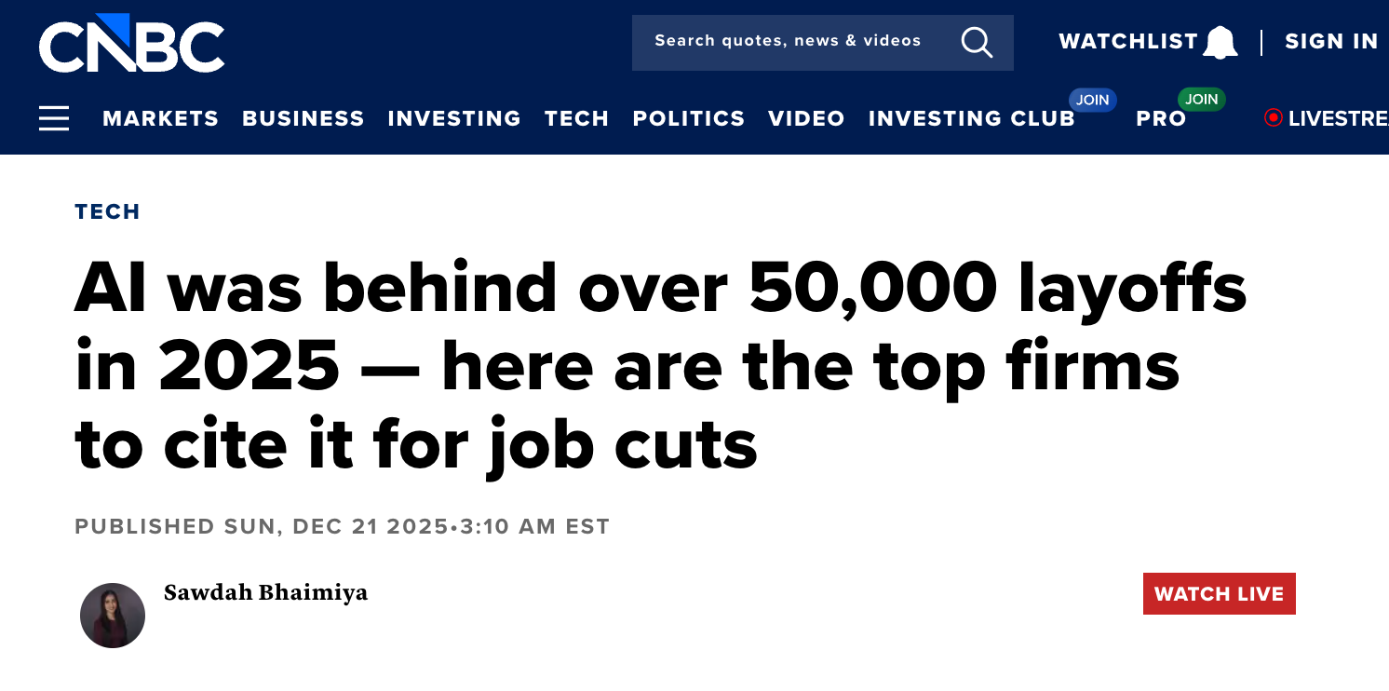This screenshot has height=691, width=1389.
Task: Open the Markets menu
Action: pyautogui.click(x=160, y=119)
